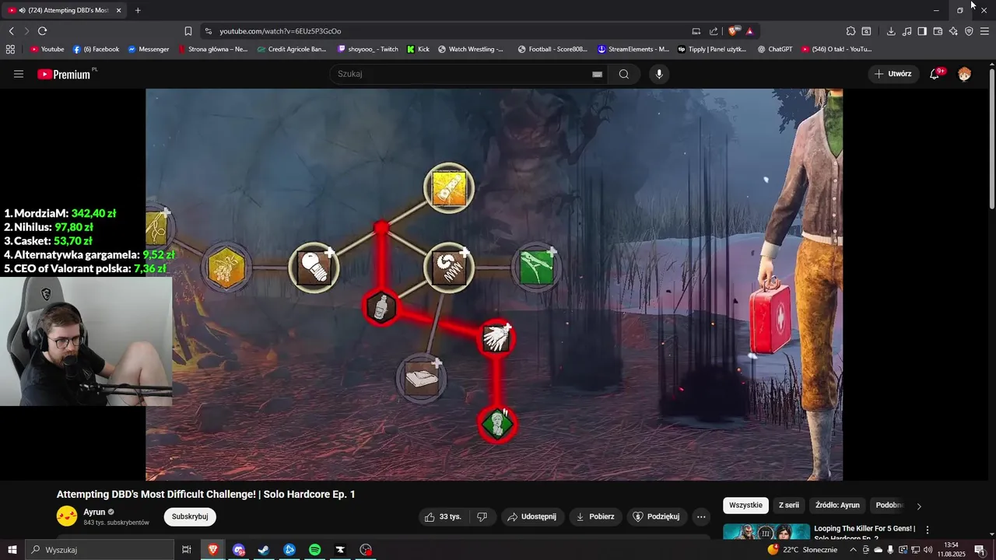Open Spotify from the taskbar
This screenshot has width=996, height=560.
(314, 550)
